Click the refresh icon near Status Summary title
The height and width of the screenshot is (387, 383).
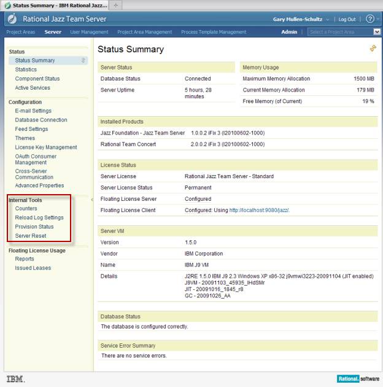pyautogui.click(x=373, y=49)
